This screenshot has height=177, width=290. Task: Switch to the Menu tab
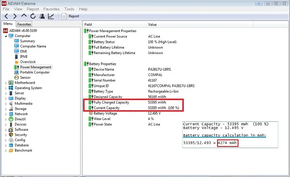(x=8, y=24)
